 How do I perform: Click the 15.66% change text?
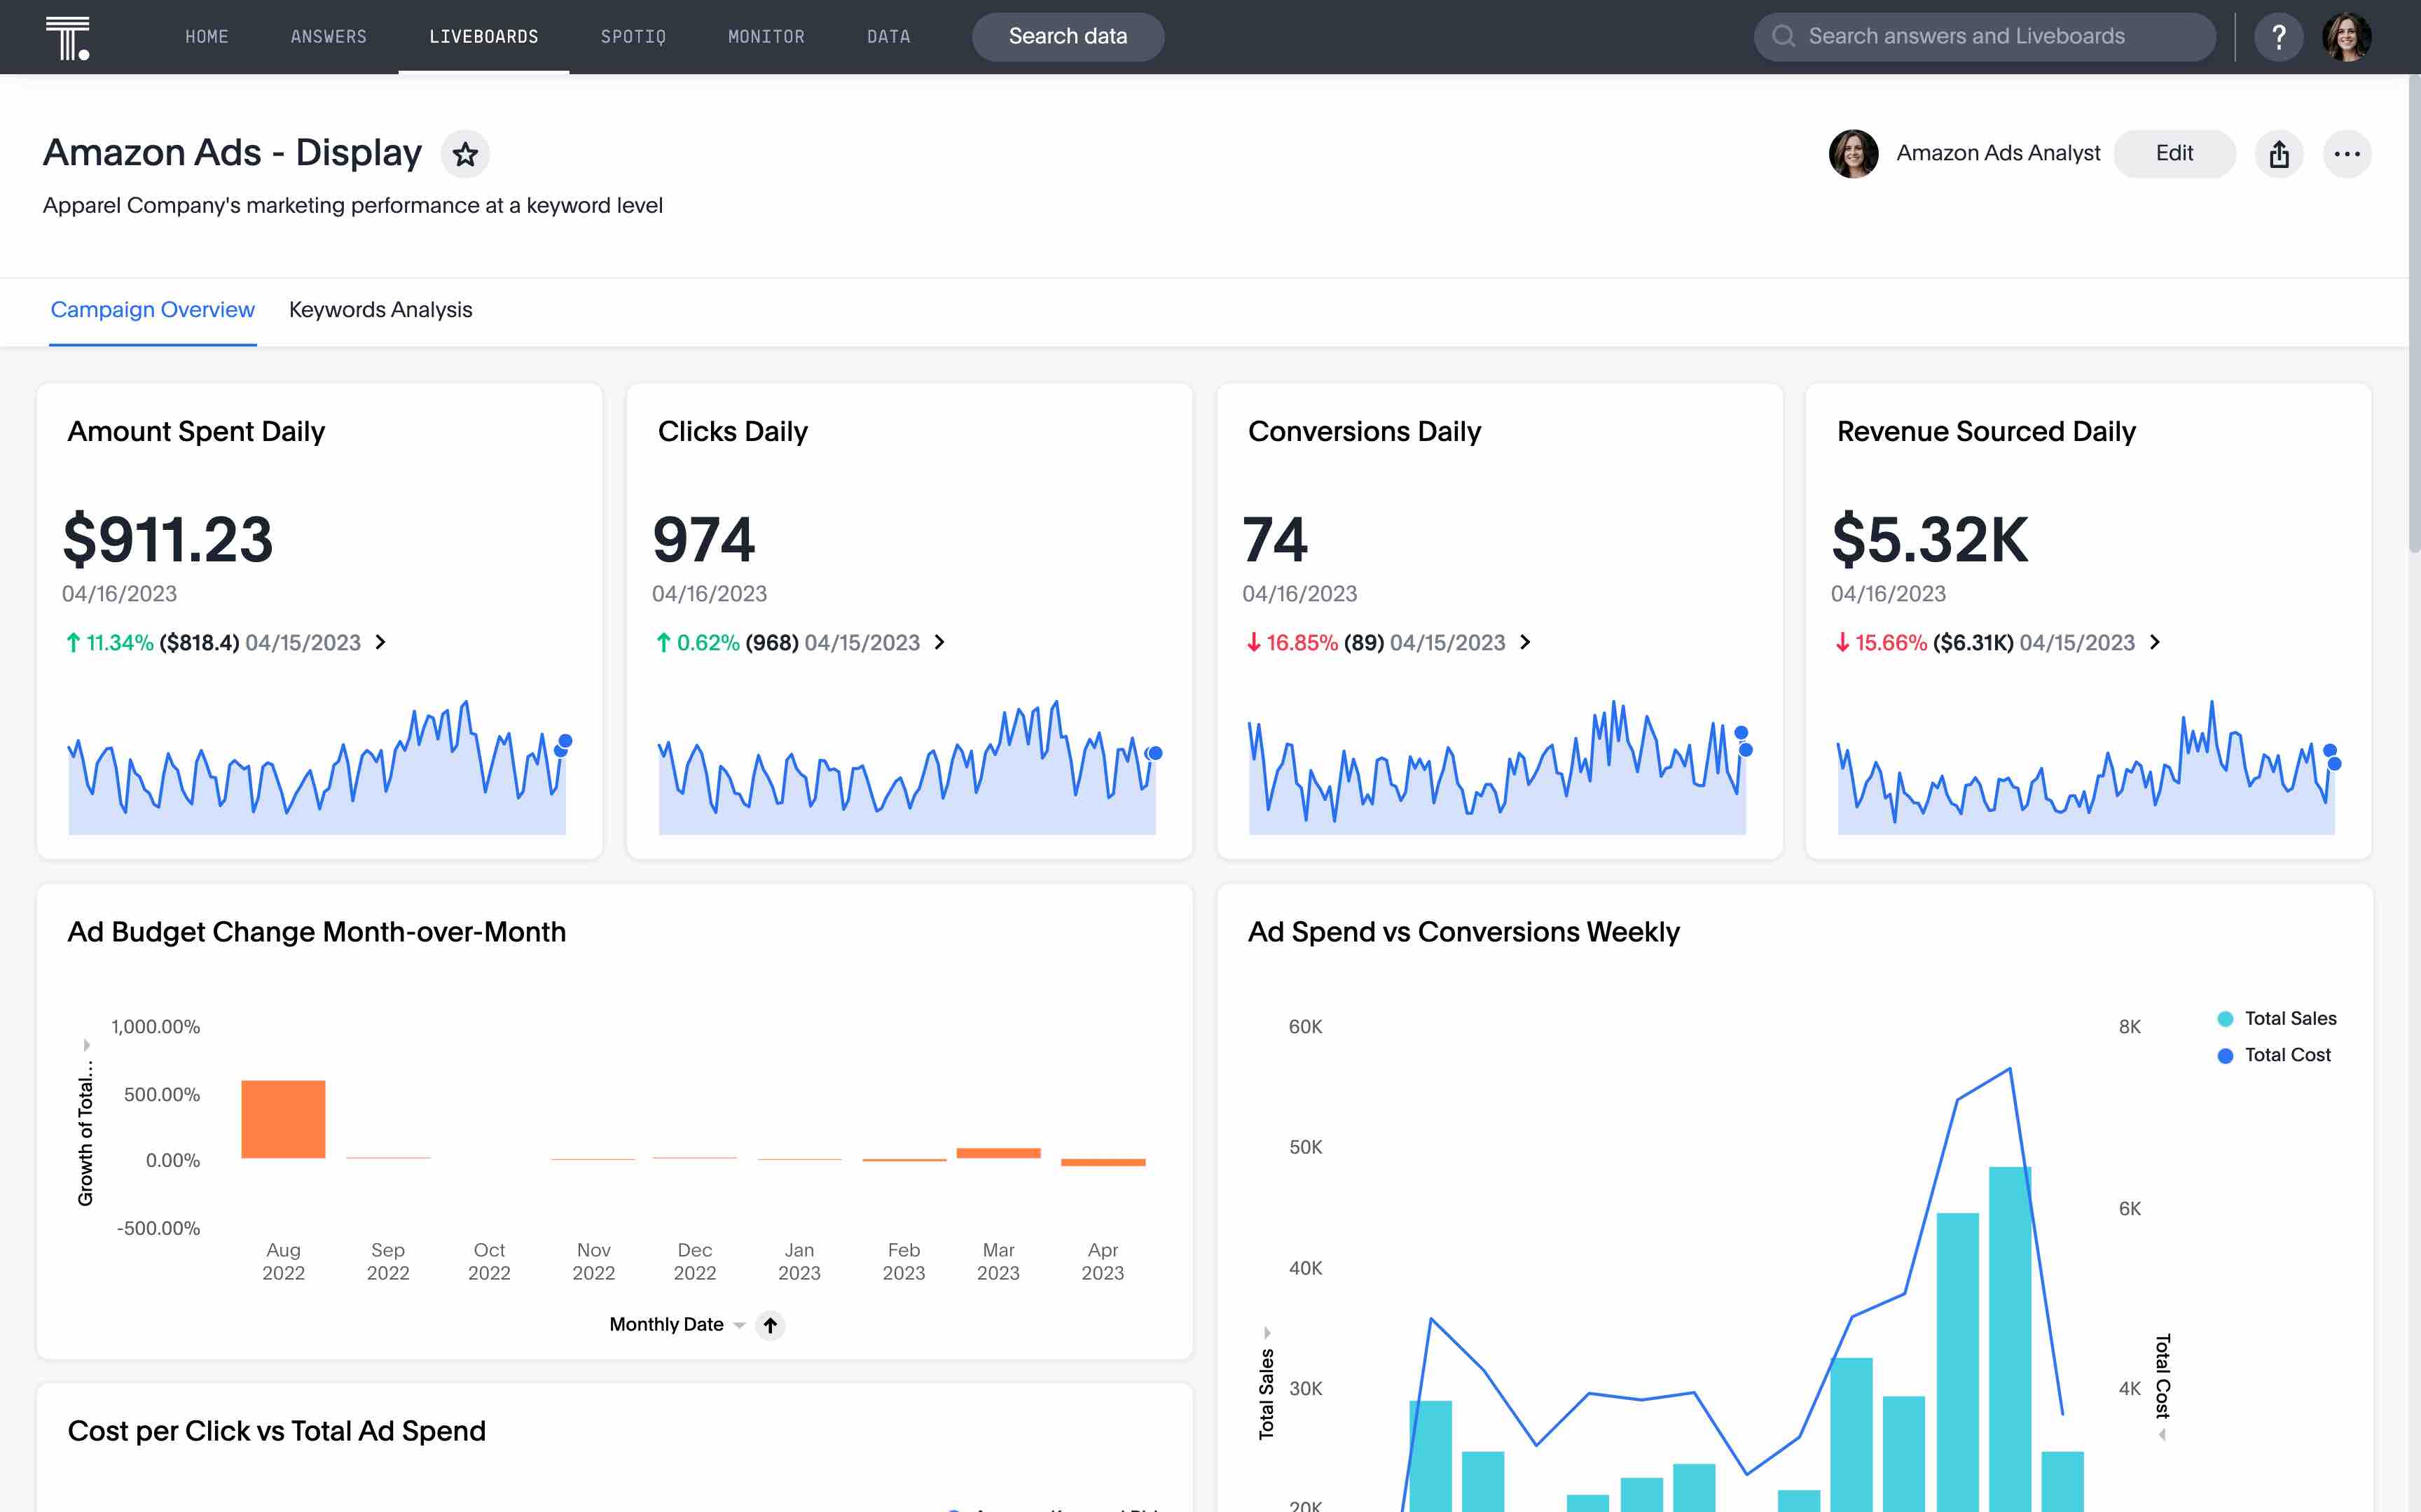(1891, 643)
